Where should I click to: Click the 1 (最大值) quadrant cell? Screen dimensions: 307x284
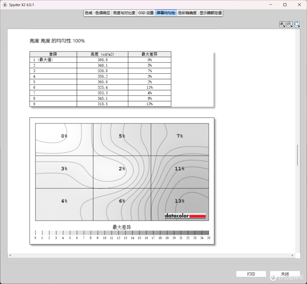[x=53, y=60]
